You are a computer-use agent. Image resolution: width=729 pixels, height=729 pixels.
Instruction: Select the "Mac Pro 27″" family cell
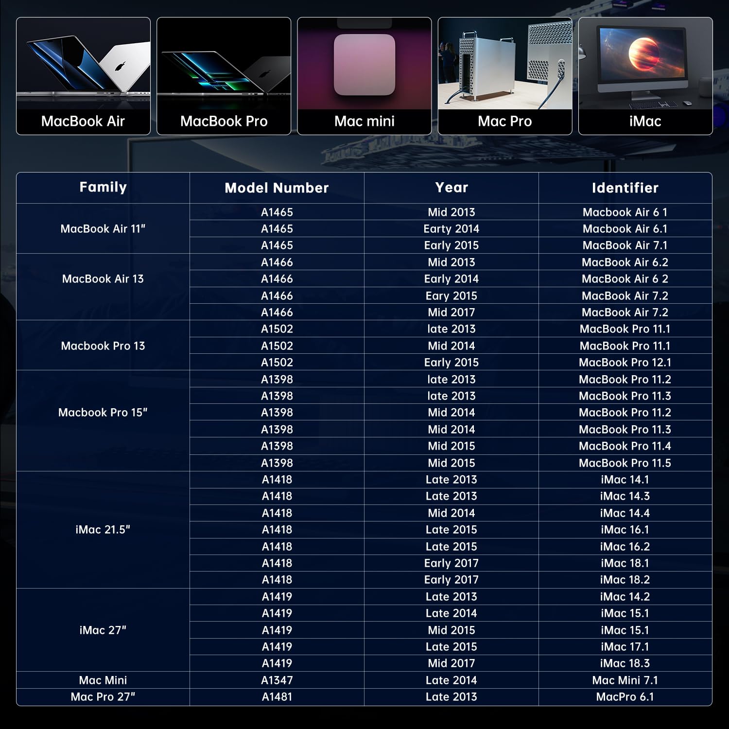(103, 697)
